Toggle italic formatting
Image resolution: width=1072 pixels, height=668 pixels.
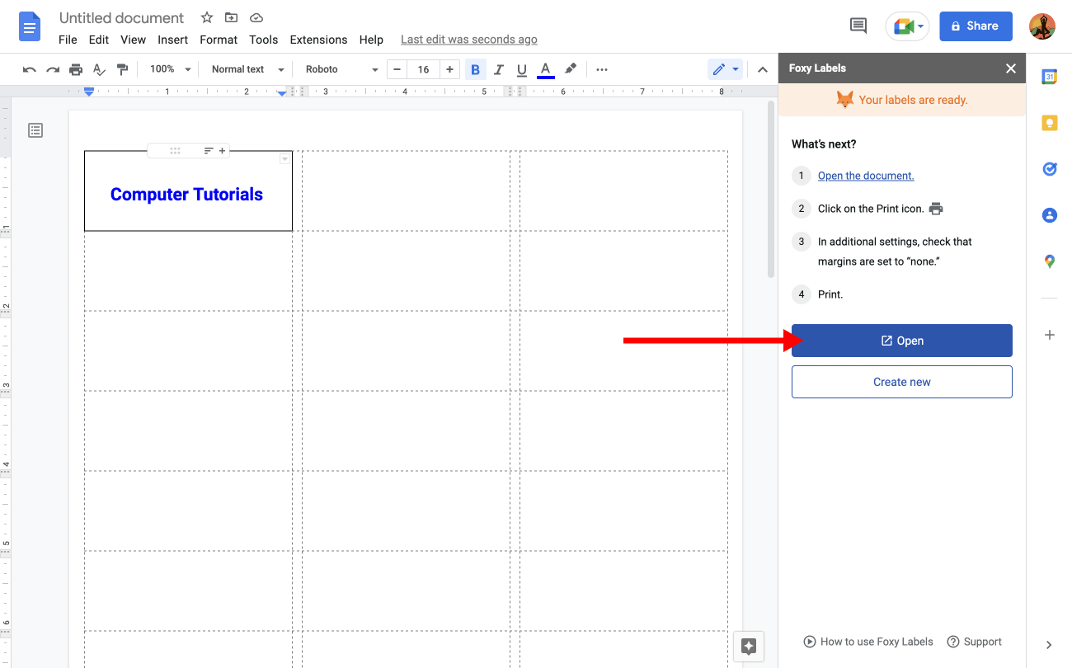(x=498, y=69)
